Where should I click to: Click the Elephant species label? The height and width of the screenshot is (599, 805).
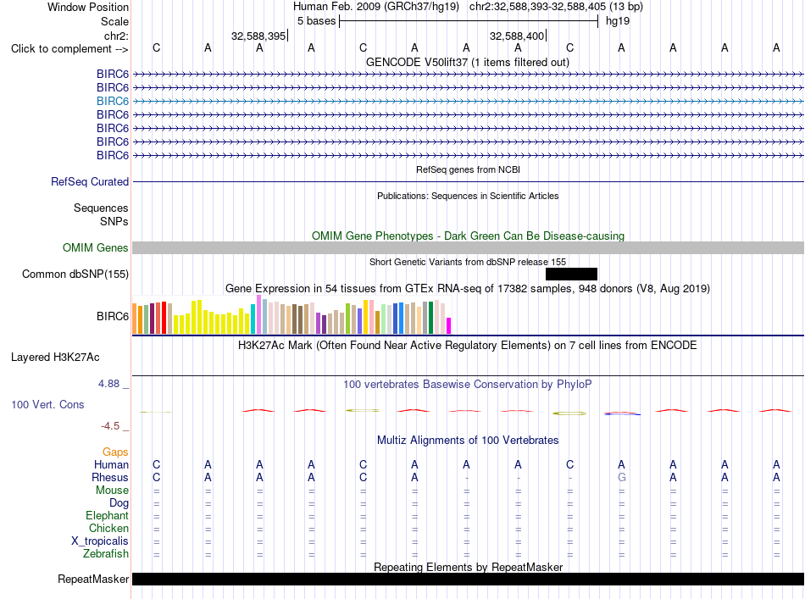click(x=108, y=515)
